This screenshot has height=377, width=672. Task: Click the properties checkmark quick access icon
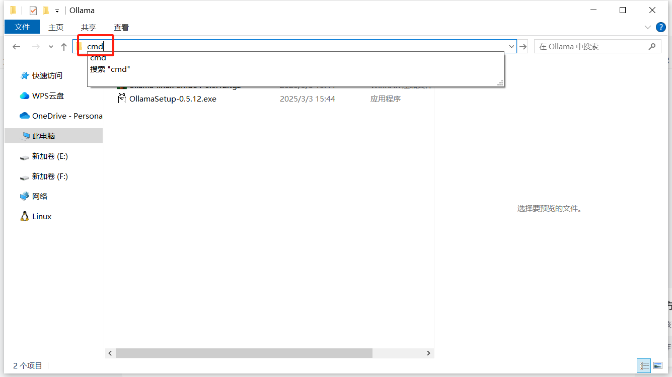(33, 11)
